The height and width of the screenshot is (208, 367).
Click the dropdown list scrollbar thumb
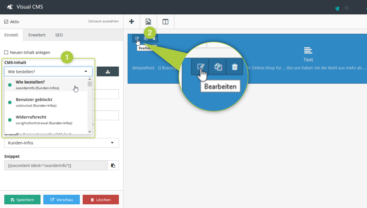pyautogui.click(x=90, y=84)
